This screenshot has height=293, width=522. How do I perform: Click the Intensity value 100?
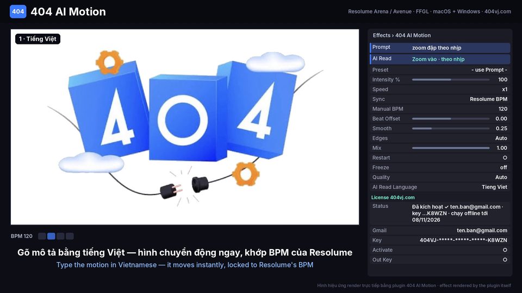[x=502, y=80]
